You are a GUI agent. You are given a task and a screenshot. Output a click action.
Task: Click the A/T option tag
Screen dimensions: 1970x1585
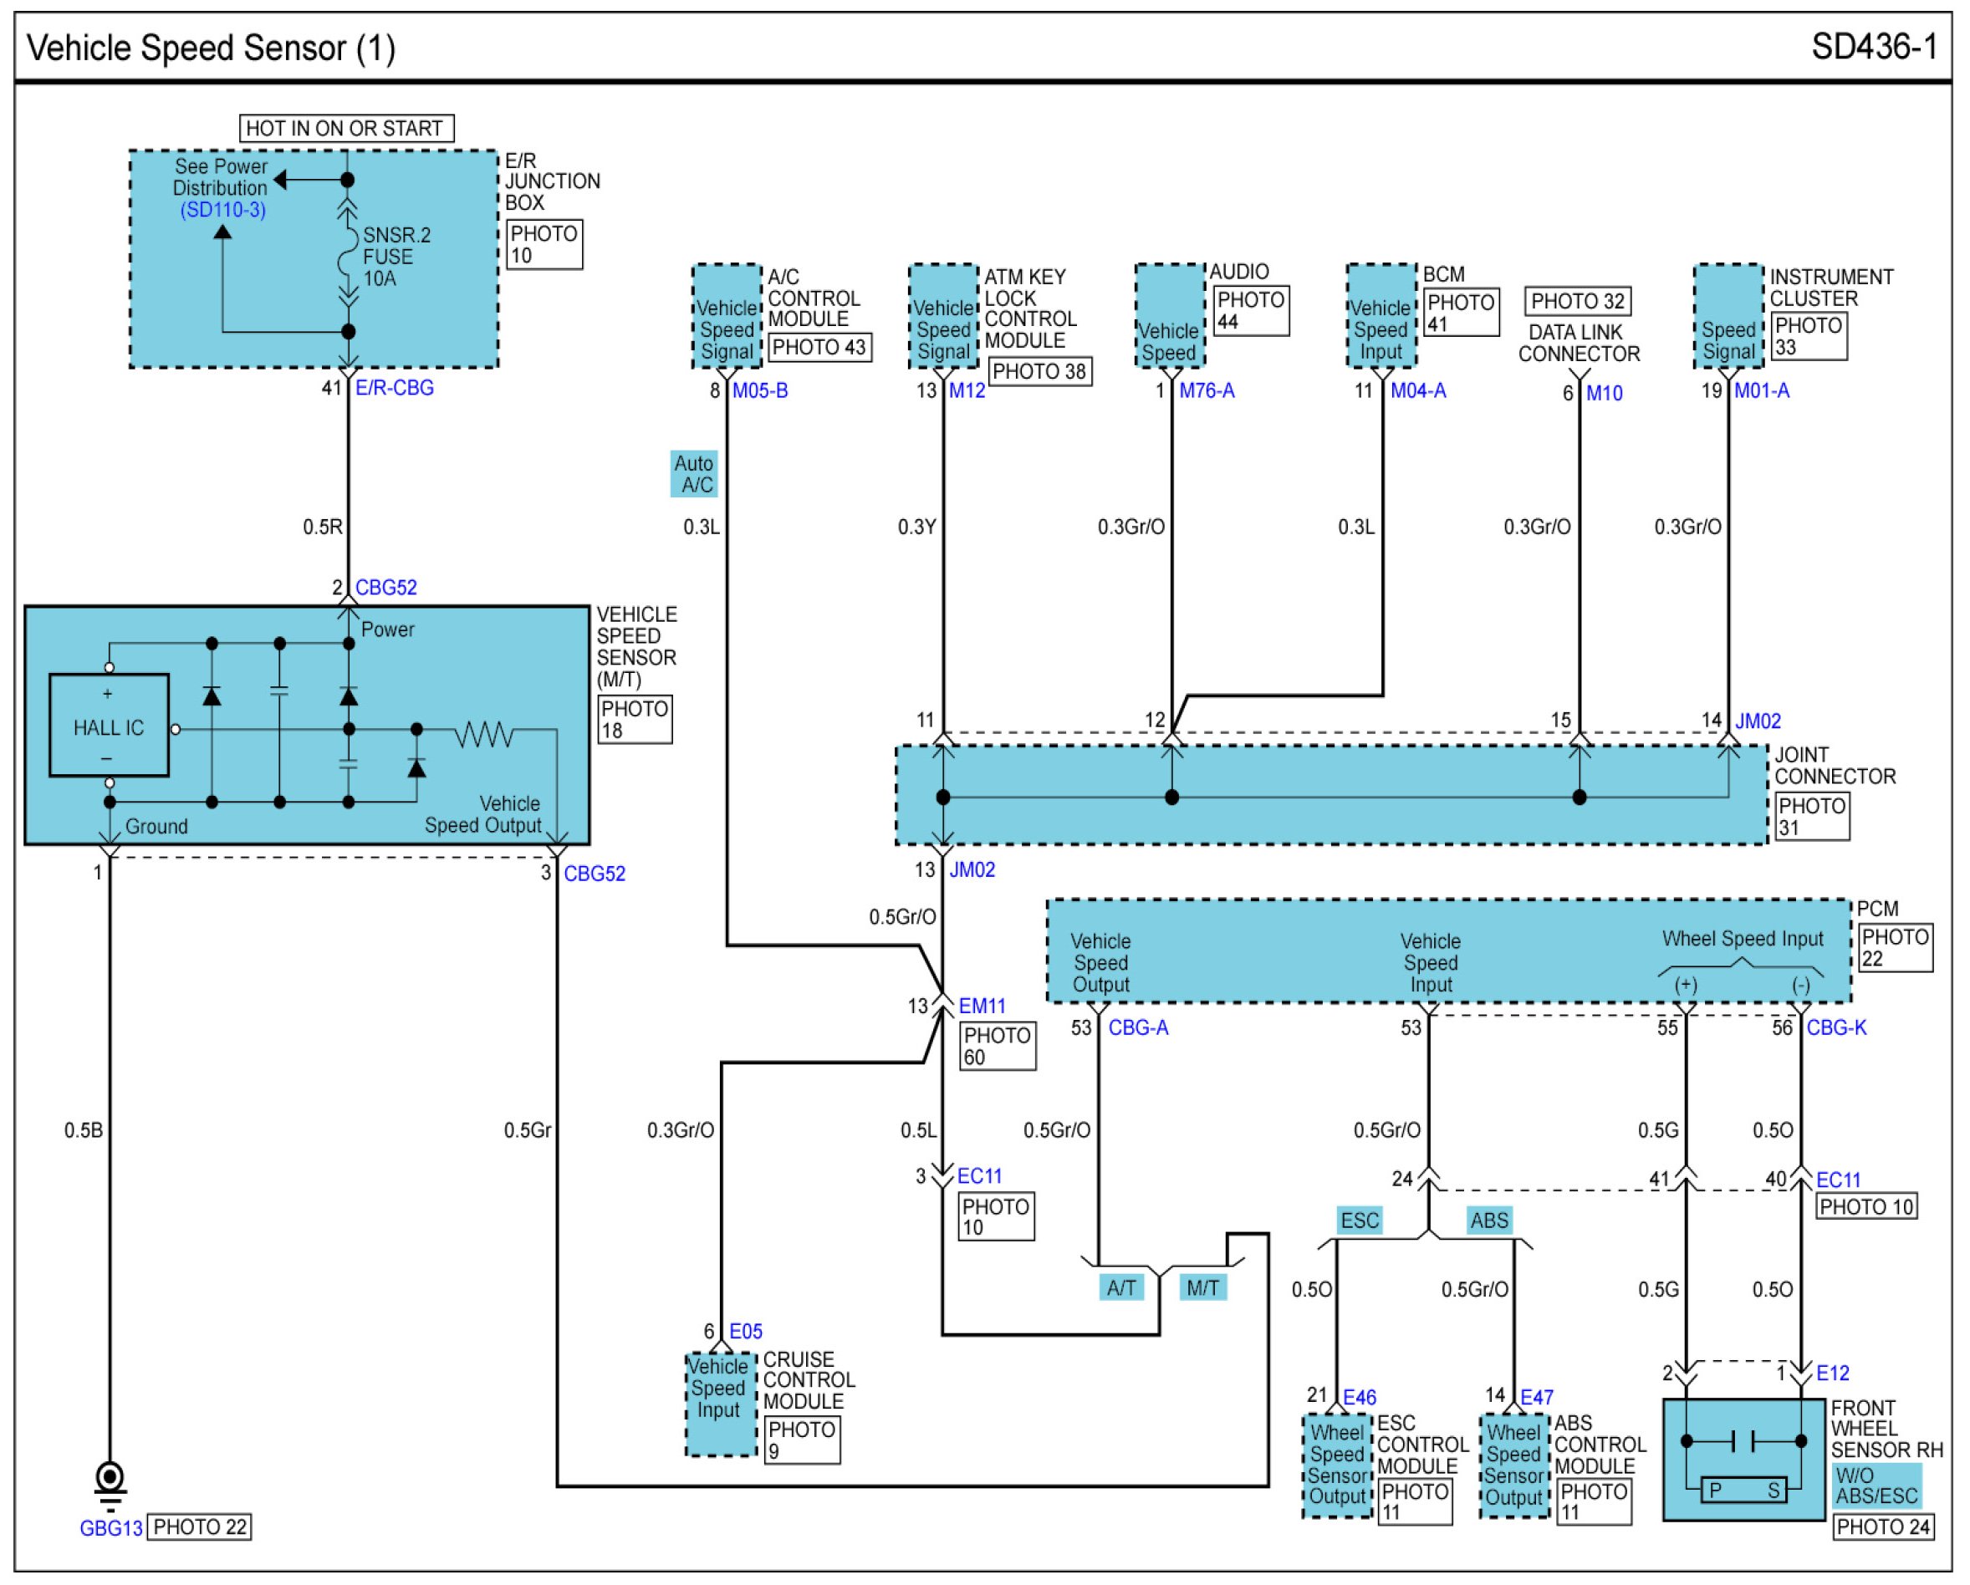[x=1121, y=1288]
